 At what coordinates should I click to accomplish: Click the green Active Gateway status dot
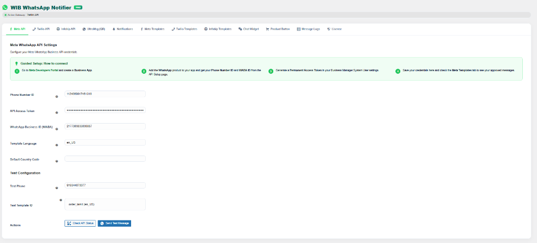[x=5, y=15]
